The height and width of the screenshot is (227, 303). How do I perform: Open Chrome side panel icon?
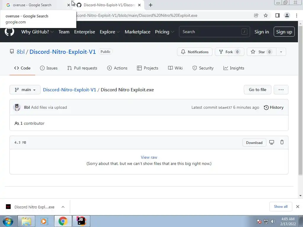278,15
